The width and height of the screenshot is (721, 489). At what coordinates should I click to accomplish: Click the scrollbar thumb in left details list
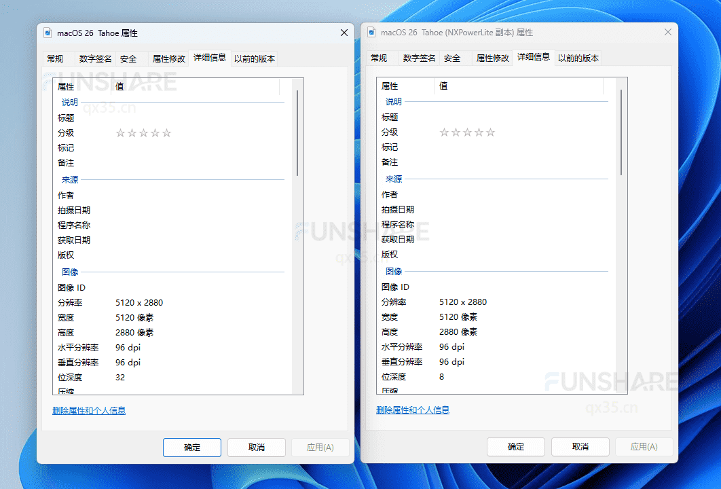(x=297, y=133)
